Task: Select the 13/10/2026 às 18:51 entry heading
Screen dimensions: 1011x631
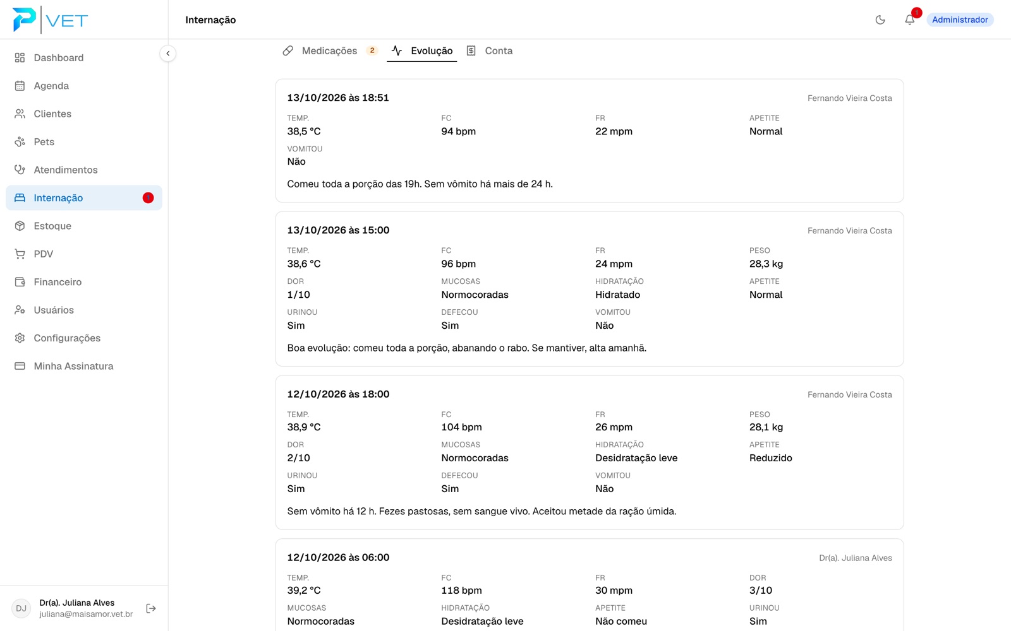Action: click(338, 98)
